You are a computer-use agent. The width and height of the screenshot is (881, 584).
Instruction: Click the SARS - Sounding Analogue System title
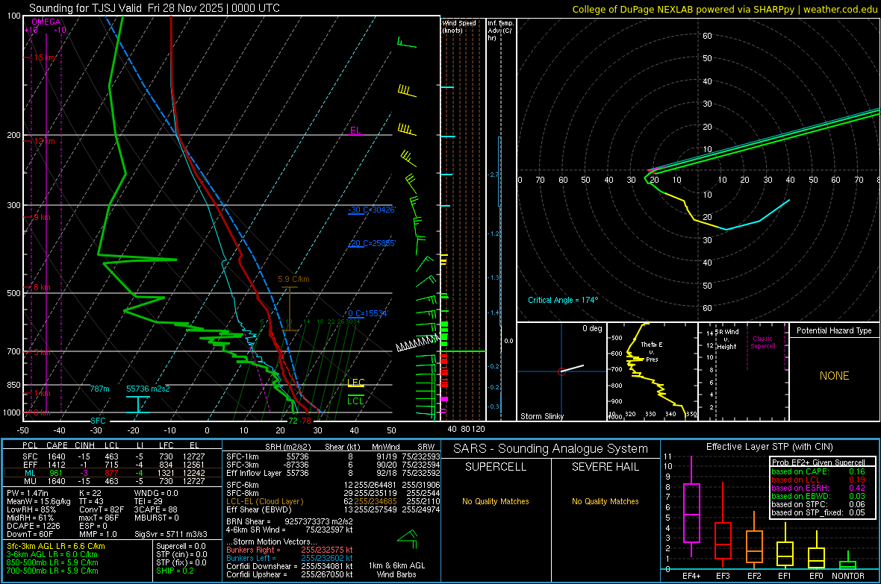tap(551, 449)
